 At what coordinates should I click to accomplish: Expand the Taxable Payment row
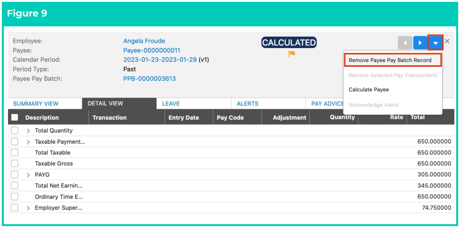point(28,142)
